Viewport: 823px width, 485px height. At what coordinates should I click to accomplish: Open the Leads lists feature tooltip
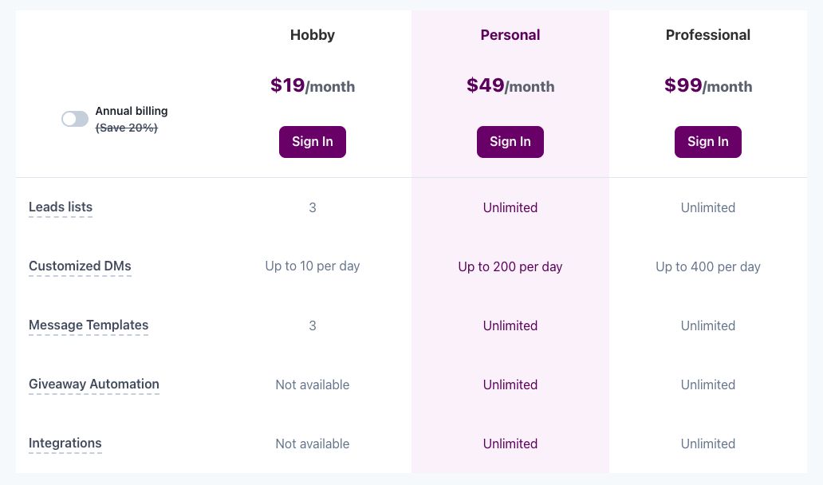click(60, 207)
